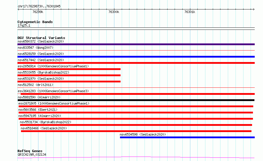Click the RefSeq Genes track title
Viewport: 263px width, 161px height.
coord(30,151)
